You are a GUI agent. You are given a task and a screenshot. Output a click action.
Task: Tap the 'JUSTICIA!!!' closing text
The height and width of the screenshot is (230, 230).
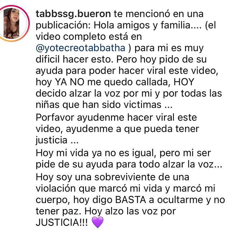[x=62, y=222]
